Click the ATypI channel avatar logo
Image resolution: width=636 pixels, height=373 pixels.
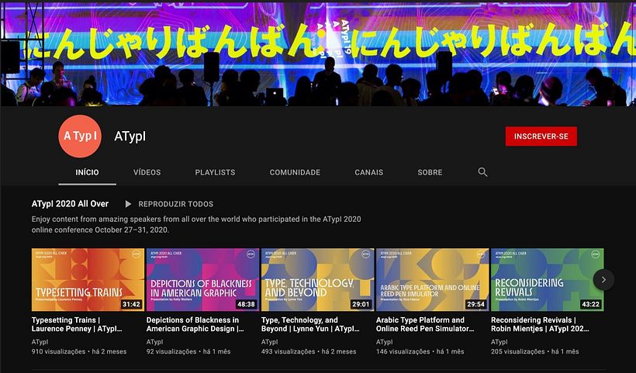click(x=80, y=136)
